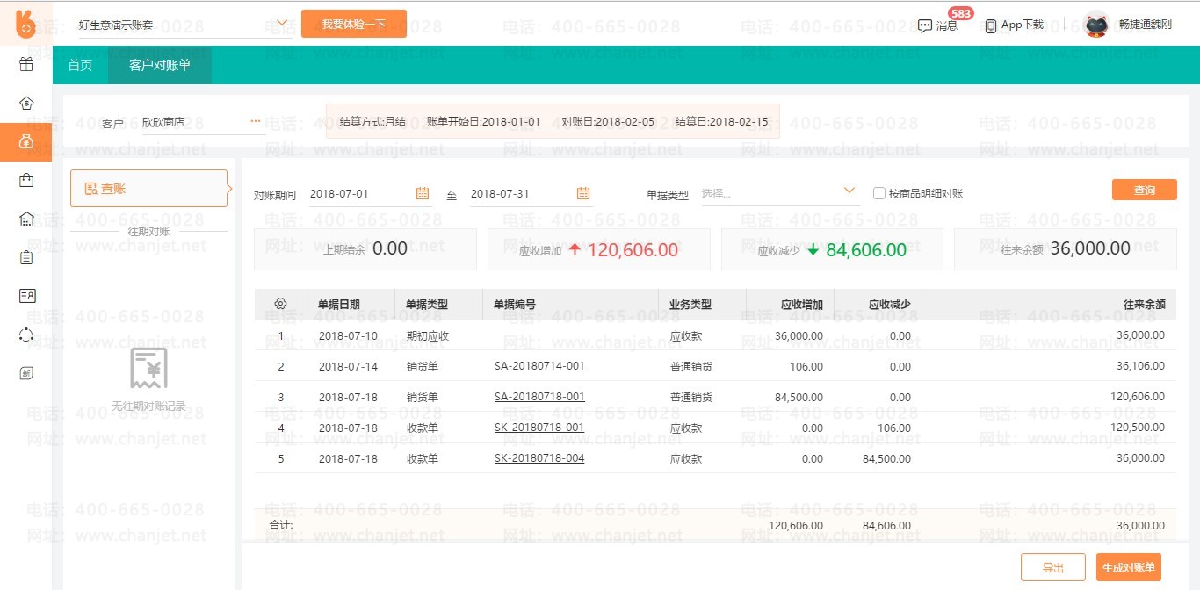
Task: Open document link SA-20180718-001
Action: (539, 397)
